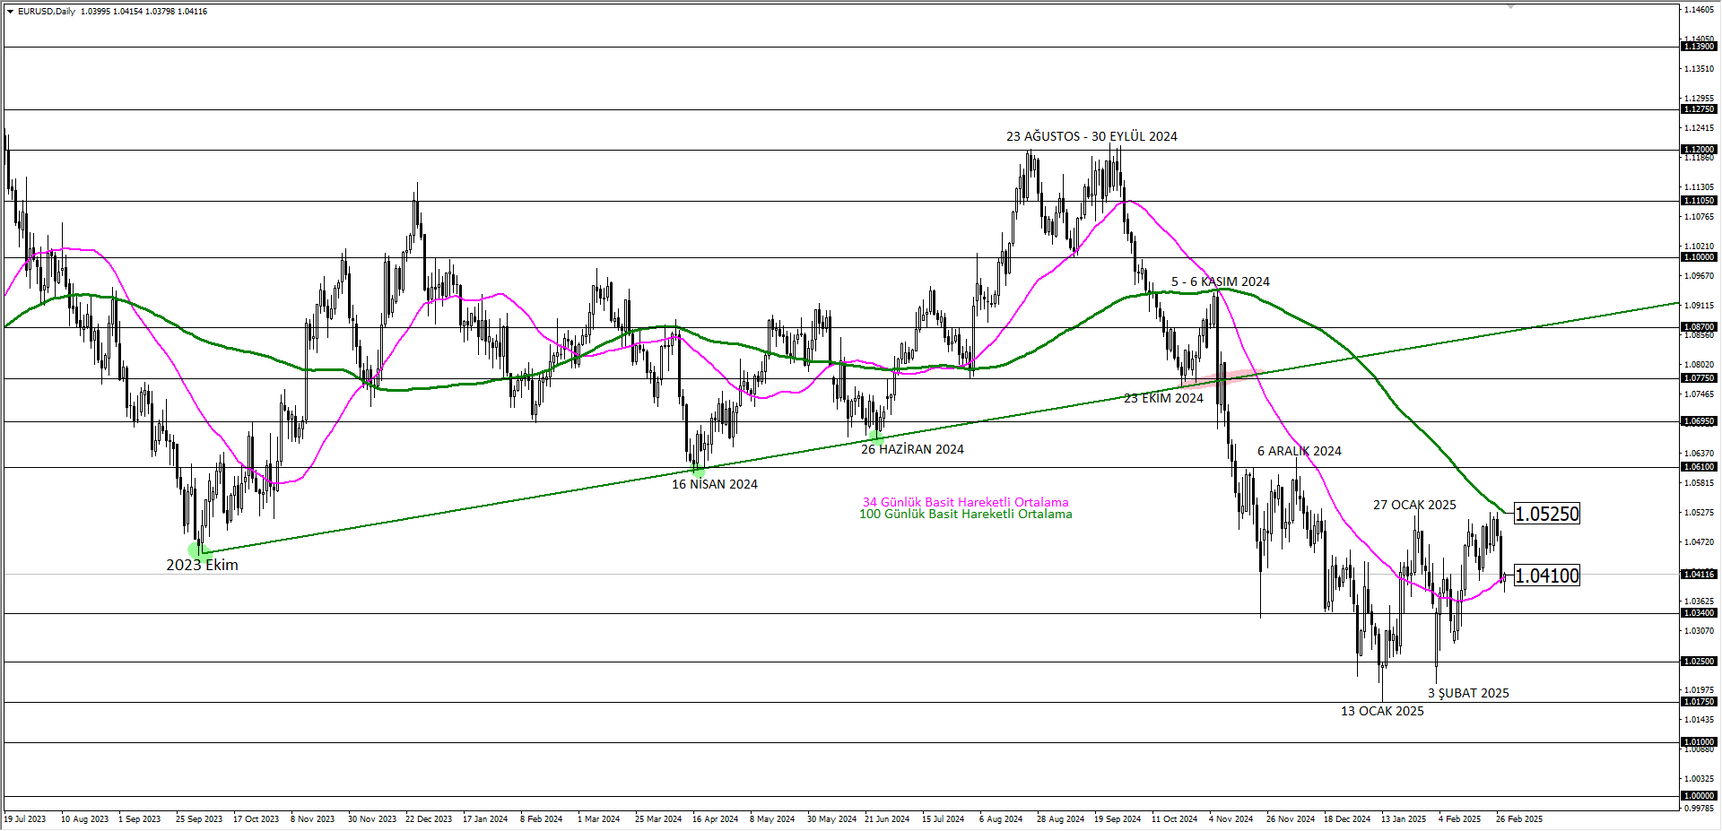
Task: Click the 1.12750 price tag on the axis
Action: pos(1699,109)
